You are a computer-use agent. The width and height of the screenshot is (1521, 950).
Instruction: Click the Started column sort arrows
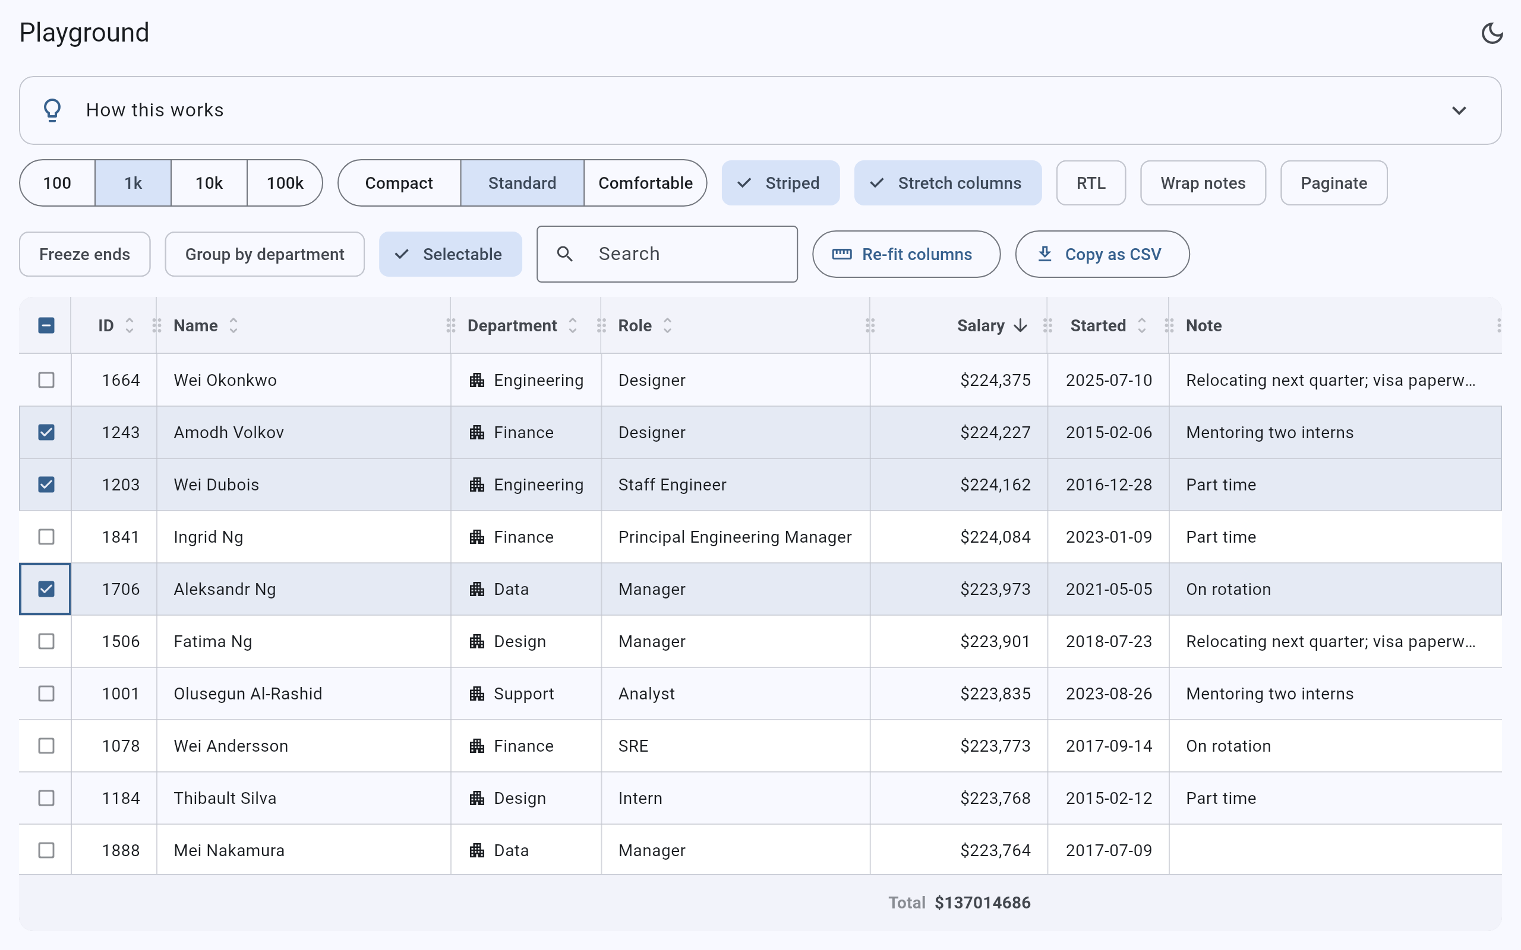[1142, 325]
